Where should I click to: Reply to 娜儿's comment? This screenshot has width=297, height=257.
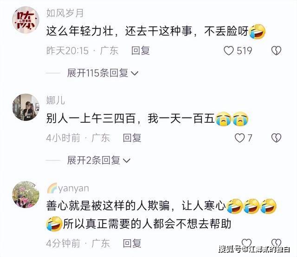tap(132, 138)
